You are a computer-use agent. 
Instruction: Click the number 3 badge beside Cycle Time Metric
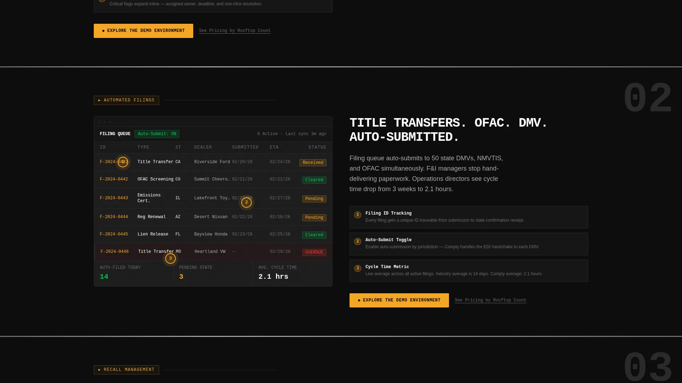[358, 268]
